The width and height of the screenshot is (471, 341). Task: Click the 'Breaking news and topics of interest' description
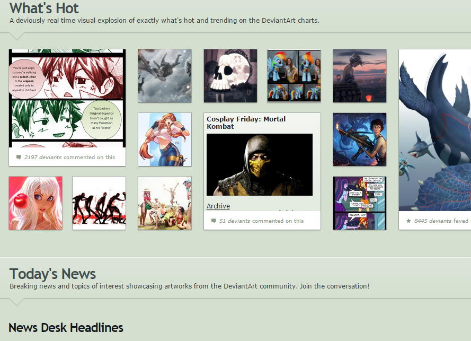pyautogui.click(x=189, y=286)
